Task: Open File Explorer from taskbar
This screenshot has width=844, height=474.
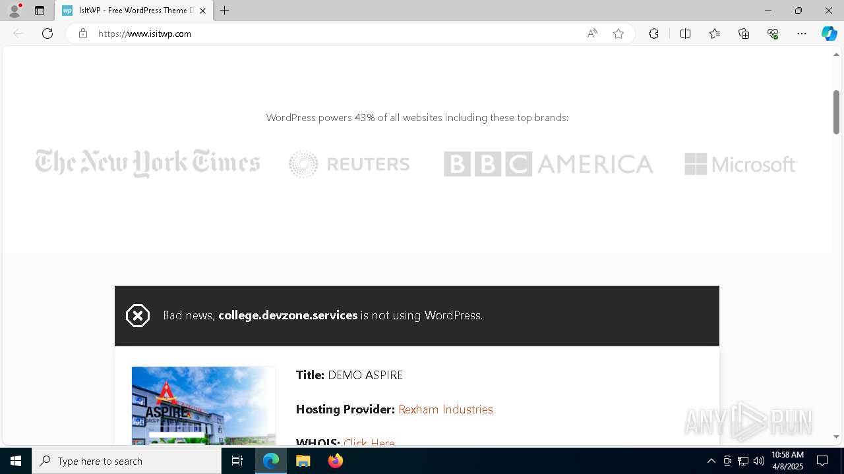Action: click(x=303, y=461)
